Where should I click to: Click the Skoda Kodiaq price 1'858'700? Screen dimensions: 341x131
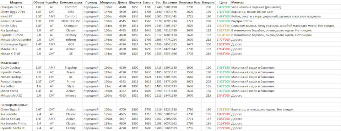pos(223,119)
